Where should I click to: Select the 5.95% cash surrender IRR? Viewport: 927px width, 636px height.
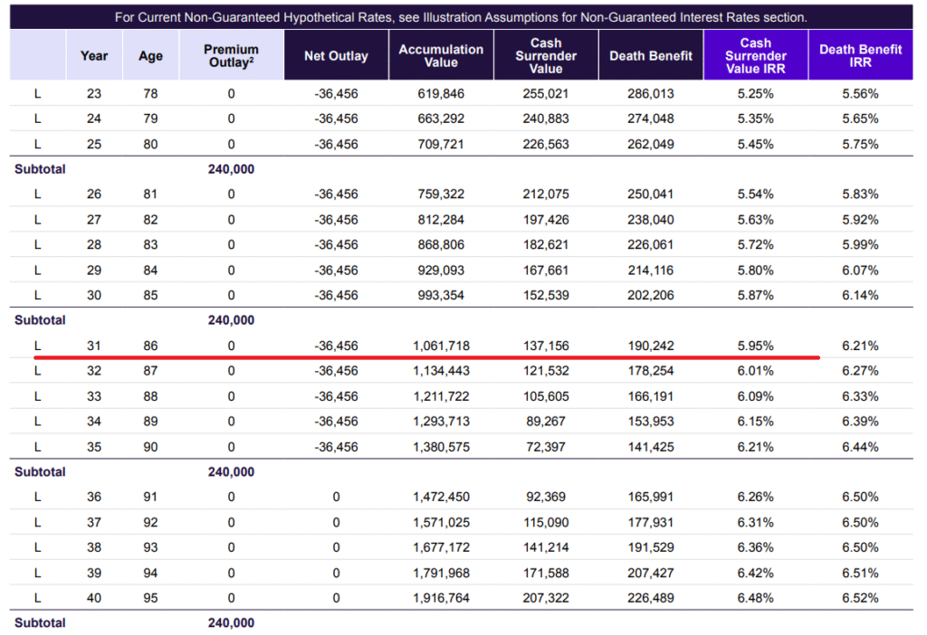pyautogui.click(x=756, y=346)
